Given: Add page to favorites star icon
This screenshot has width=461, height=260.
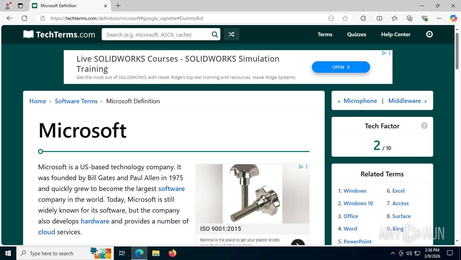Looking at the screenshot, I should click(x=345, y=18).
